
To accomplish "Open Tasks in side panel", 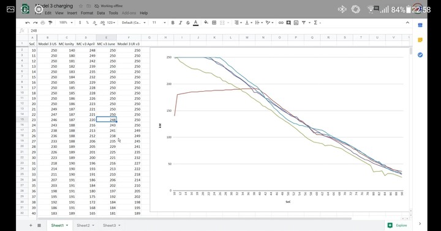I will pos(420,55).
